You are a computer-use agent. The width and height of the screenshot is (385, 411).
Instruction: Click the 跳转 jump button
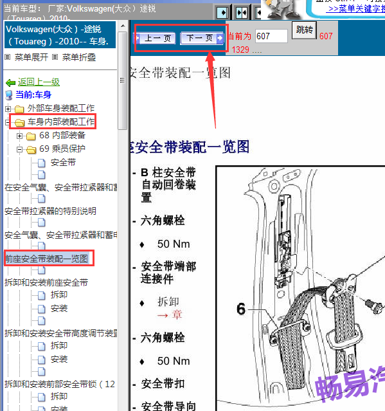(x=304, y=30)
